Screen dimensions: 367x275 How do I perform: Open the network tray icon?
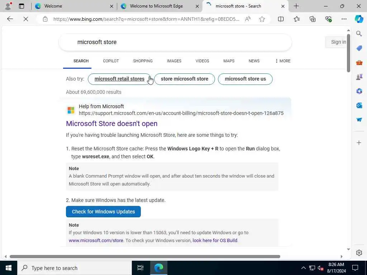[312, 268]
